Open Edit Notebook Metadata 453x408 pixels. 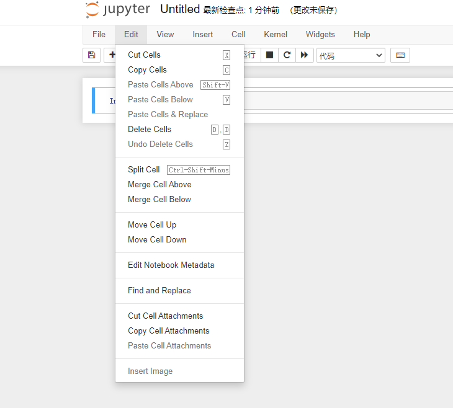coord(179,265)
